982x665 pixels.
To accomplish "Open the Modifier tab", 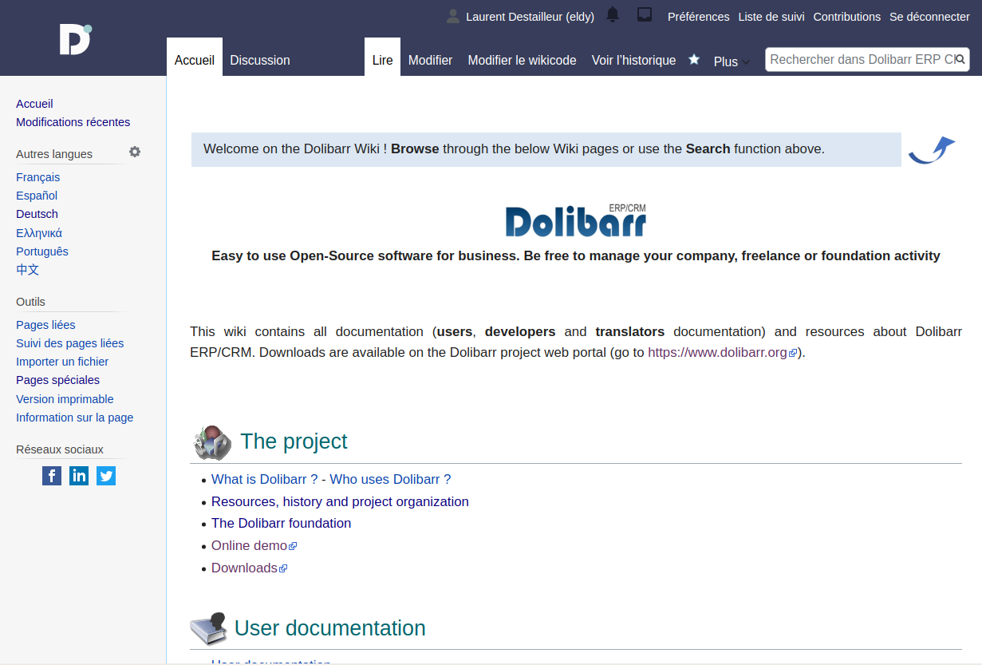I will 430,60.
